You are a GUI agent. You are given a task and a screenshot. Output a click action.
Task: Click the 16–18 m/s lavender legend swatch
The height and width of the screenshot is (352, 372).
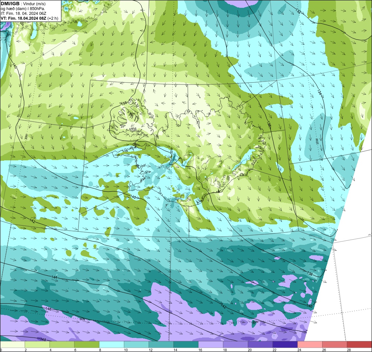211,345
